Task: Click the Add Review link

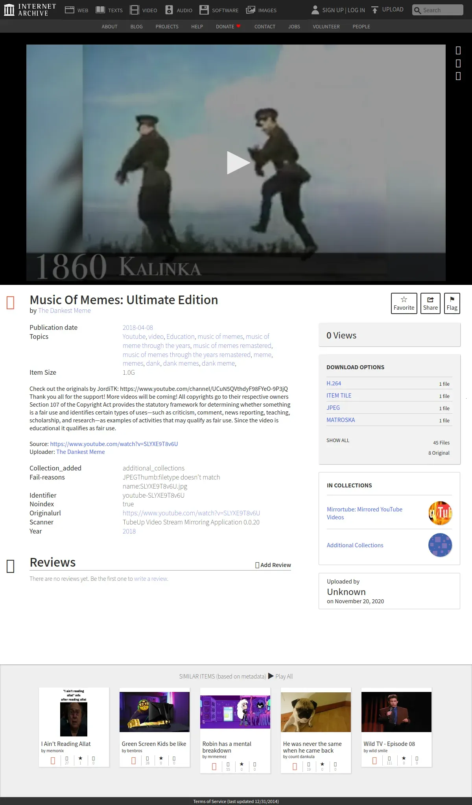Action: click(273, 565)
